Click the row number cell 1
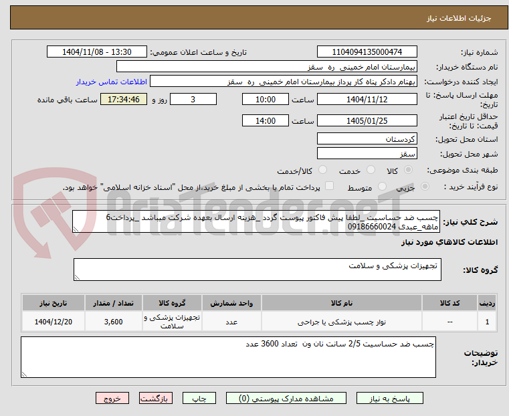 tap(487, 322)
